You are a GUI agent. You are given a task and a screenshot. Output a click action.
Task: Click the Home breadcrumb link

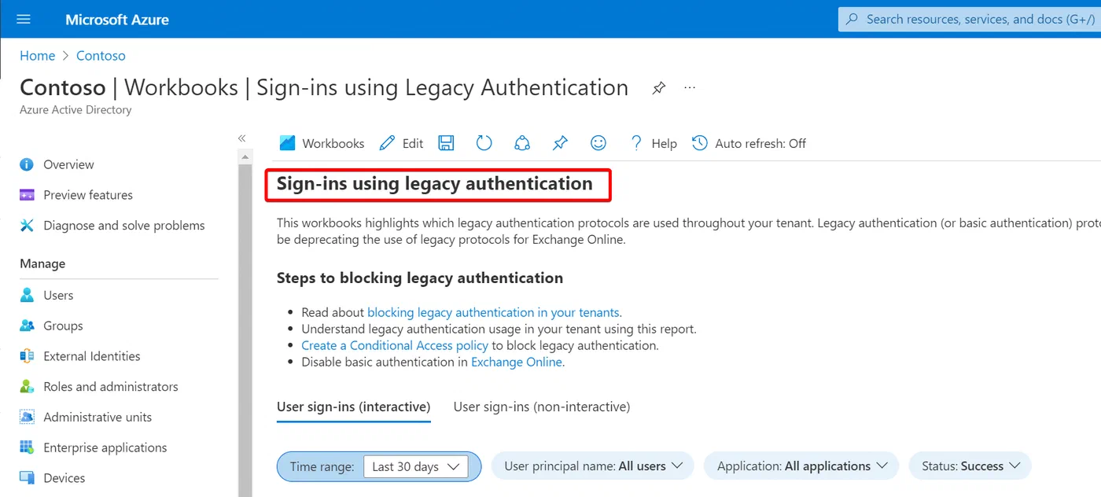(x=38, y=56)
